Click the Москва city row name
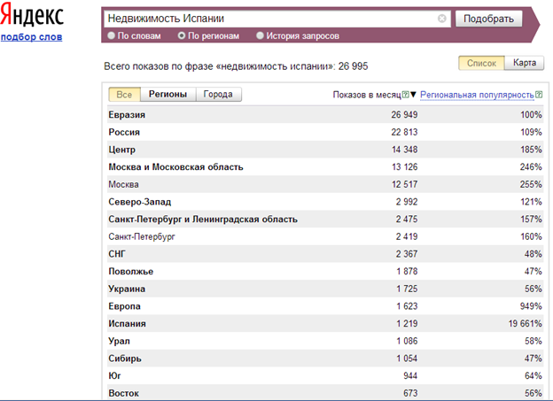The image size is (553, 401). (123, 184)
